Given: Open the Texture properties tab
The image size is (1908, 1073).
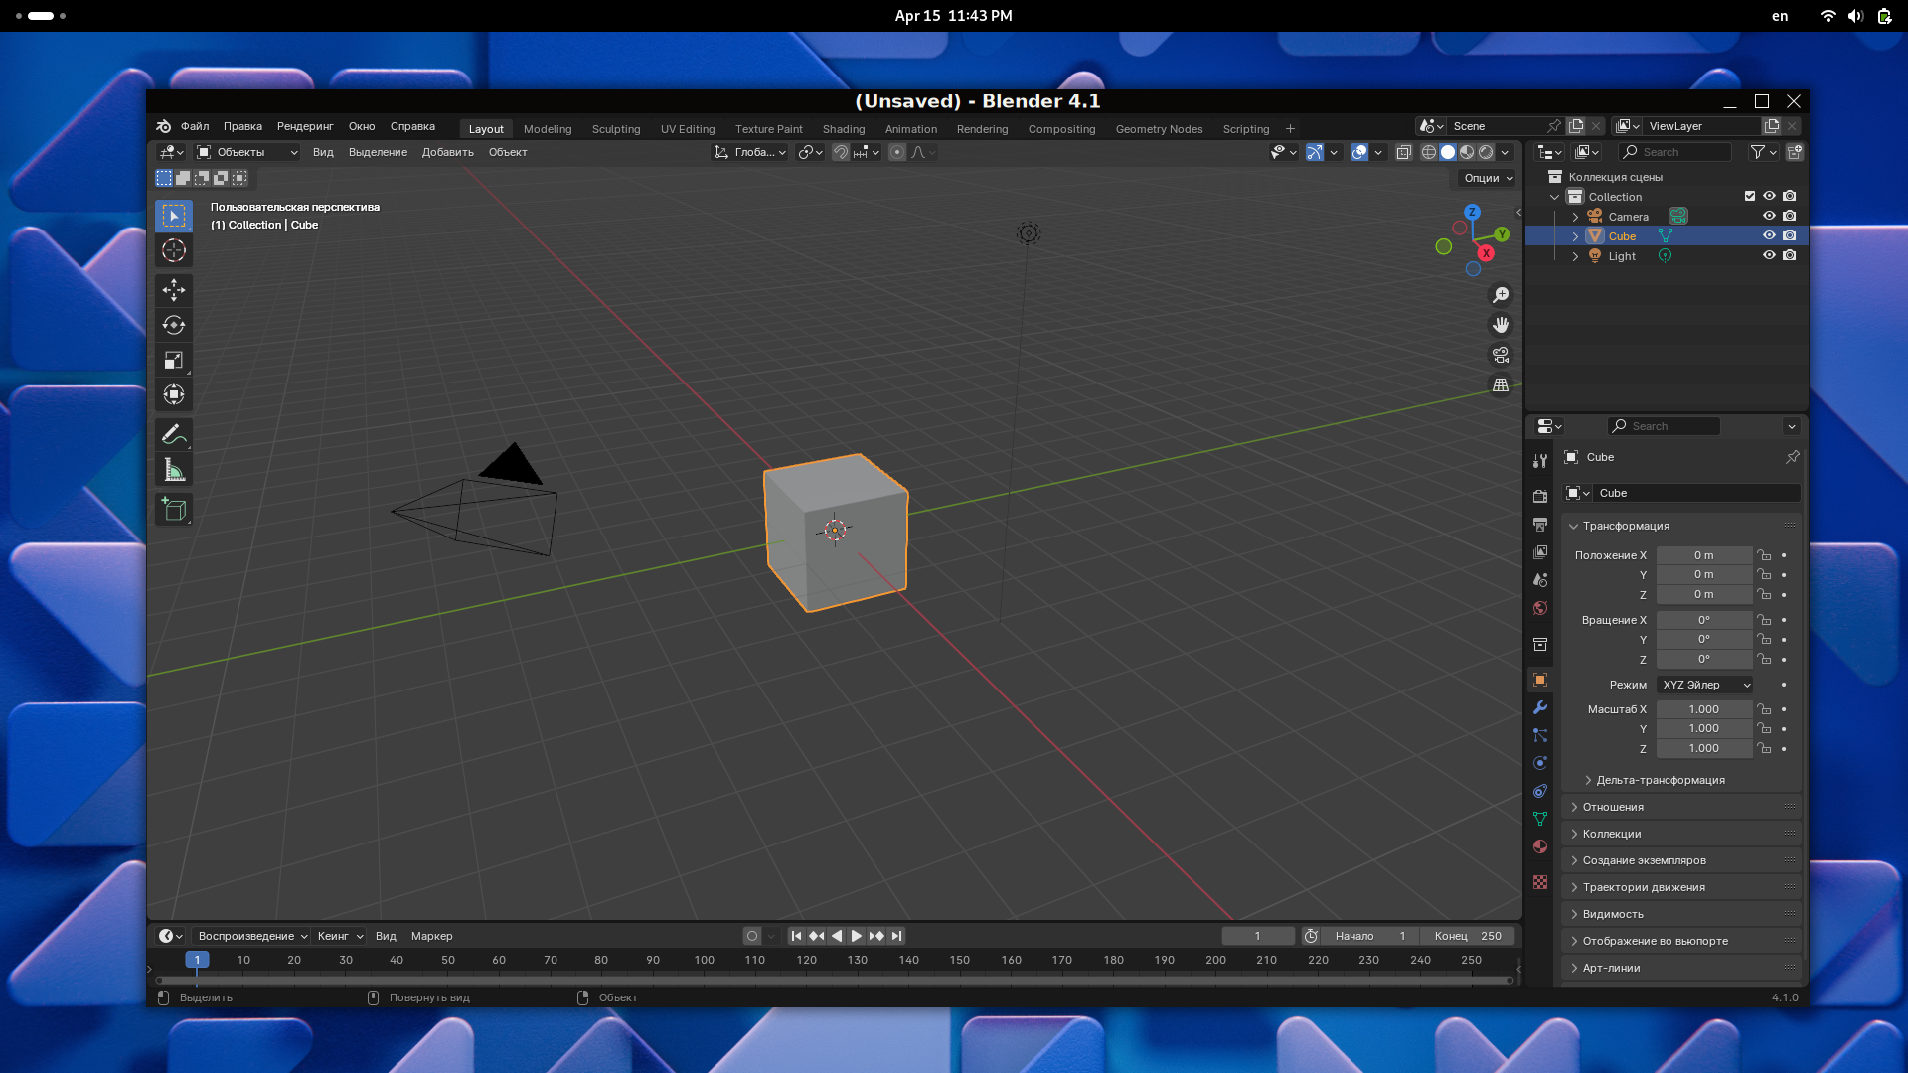Looking at the screenshot, I should tap(1540, 882).
